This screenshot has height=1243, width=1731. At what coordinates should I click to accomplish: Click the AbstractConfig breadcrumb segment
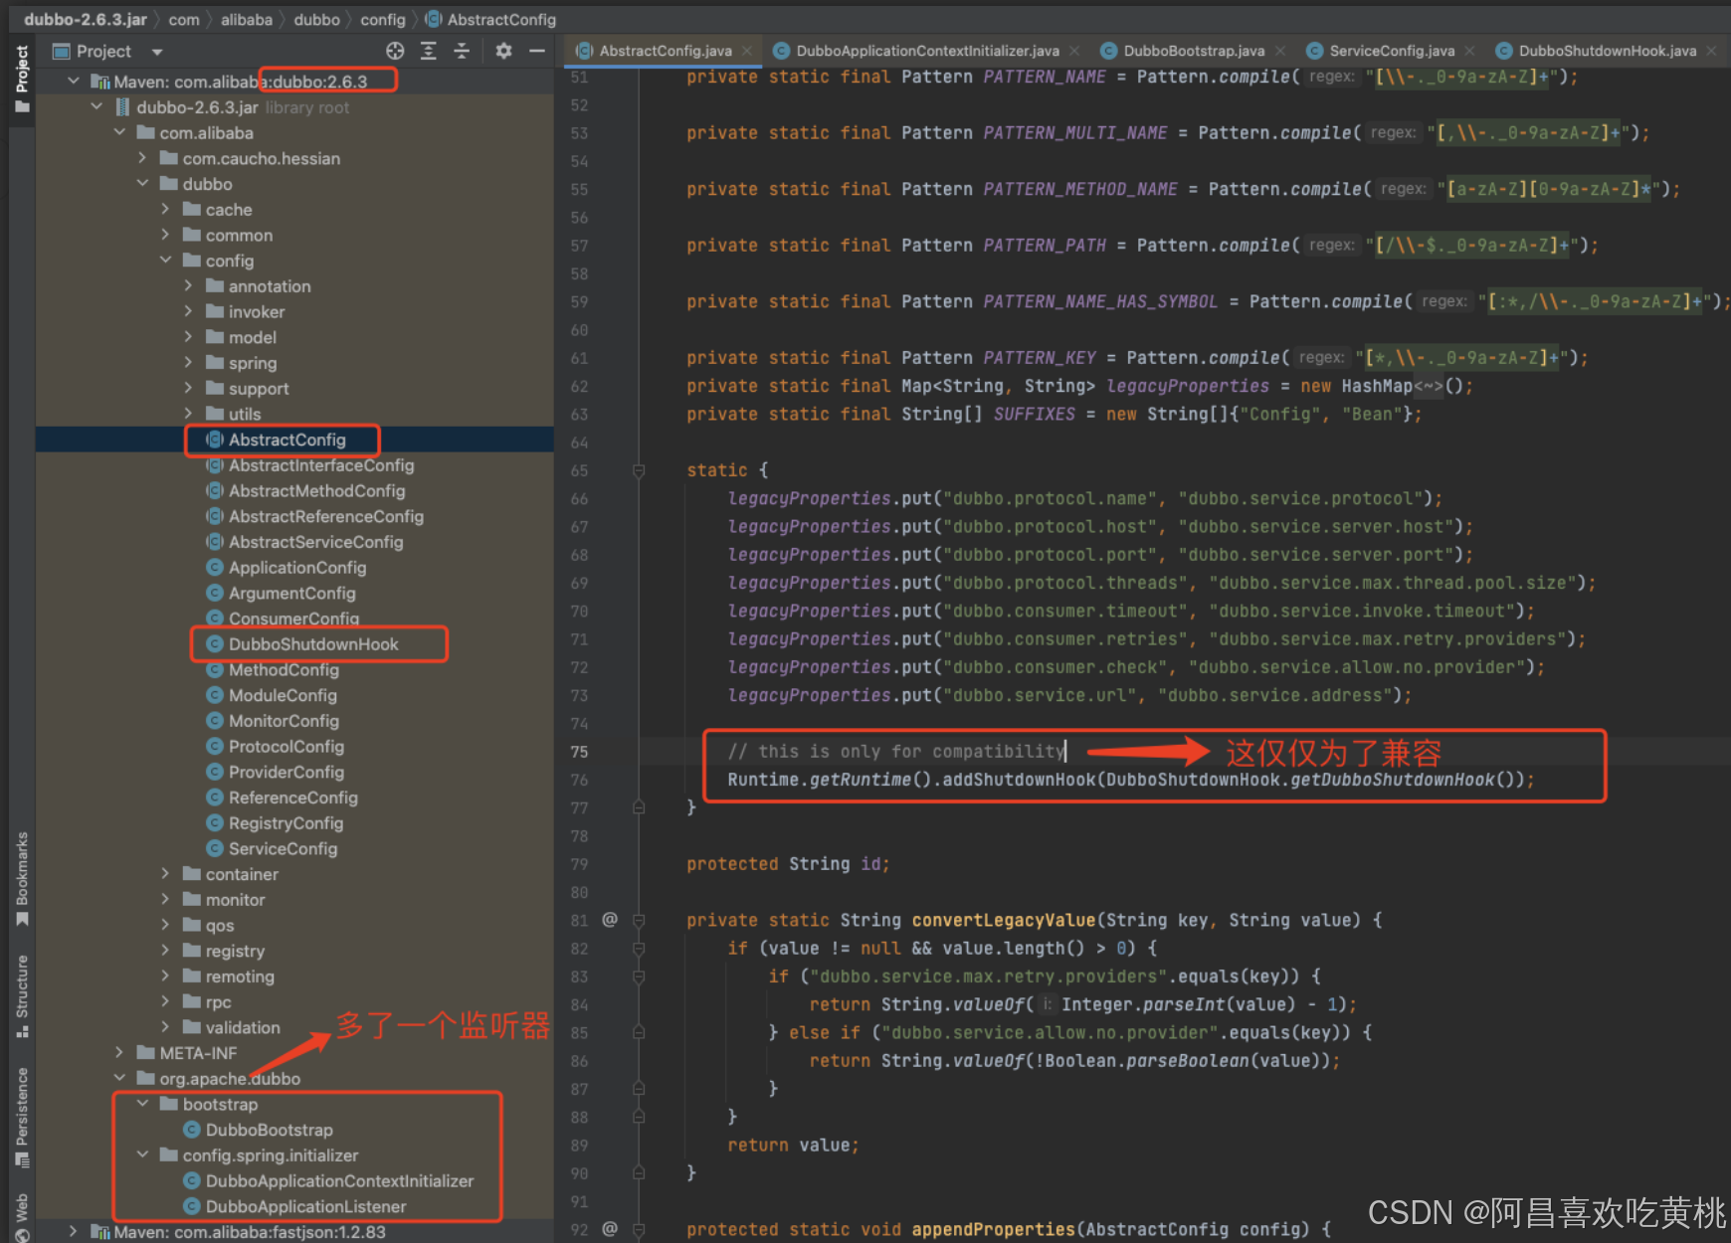click(490, 19)
